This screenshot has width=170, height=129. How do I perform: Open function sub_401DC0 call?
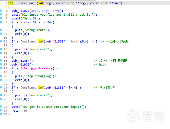(x=20, y=11)
